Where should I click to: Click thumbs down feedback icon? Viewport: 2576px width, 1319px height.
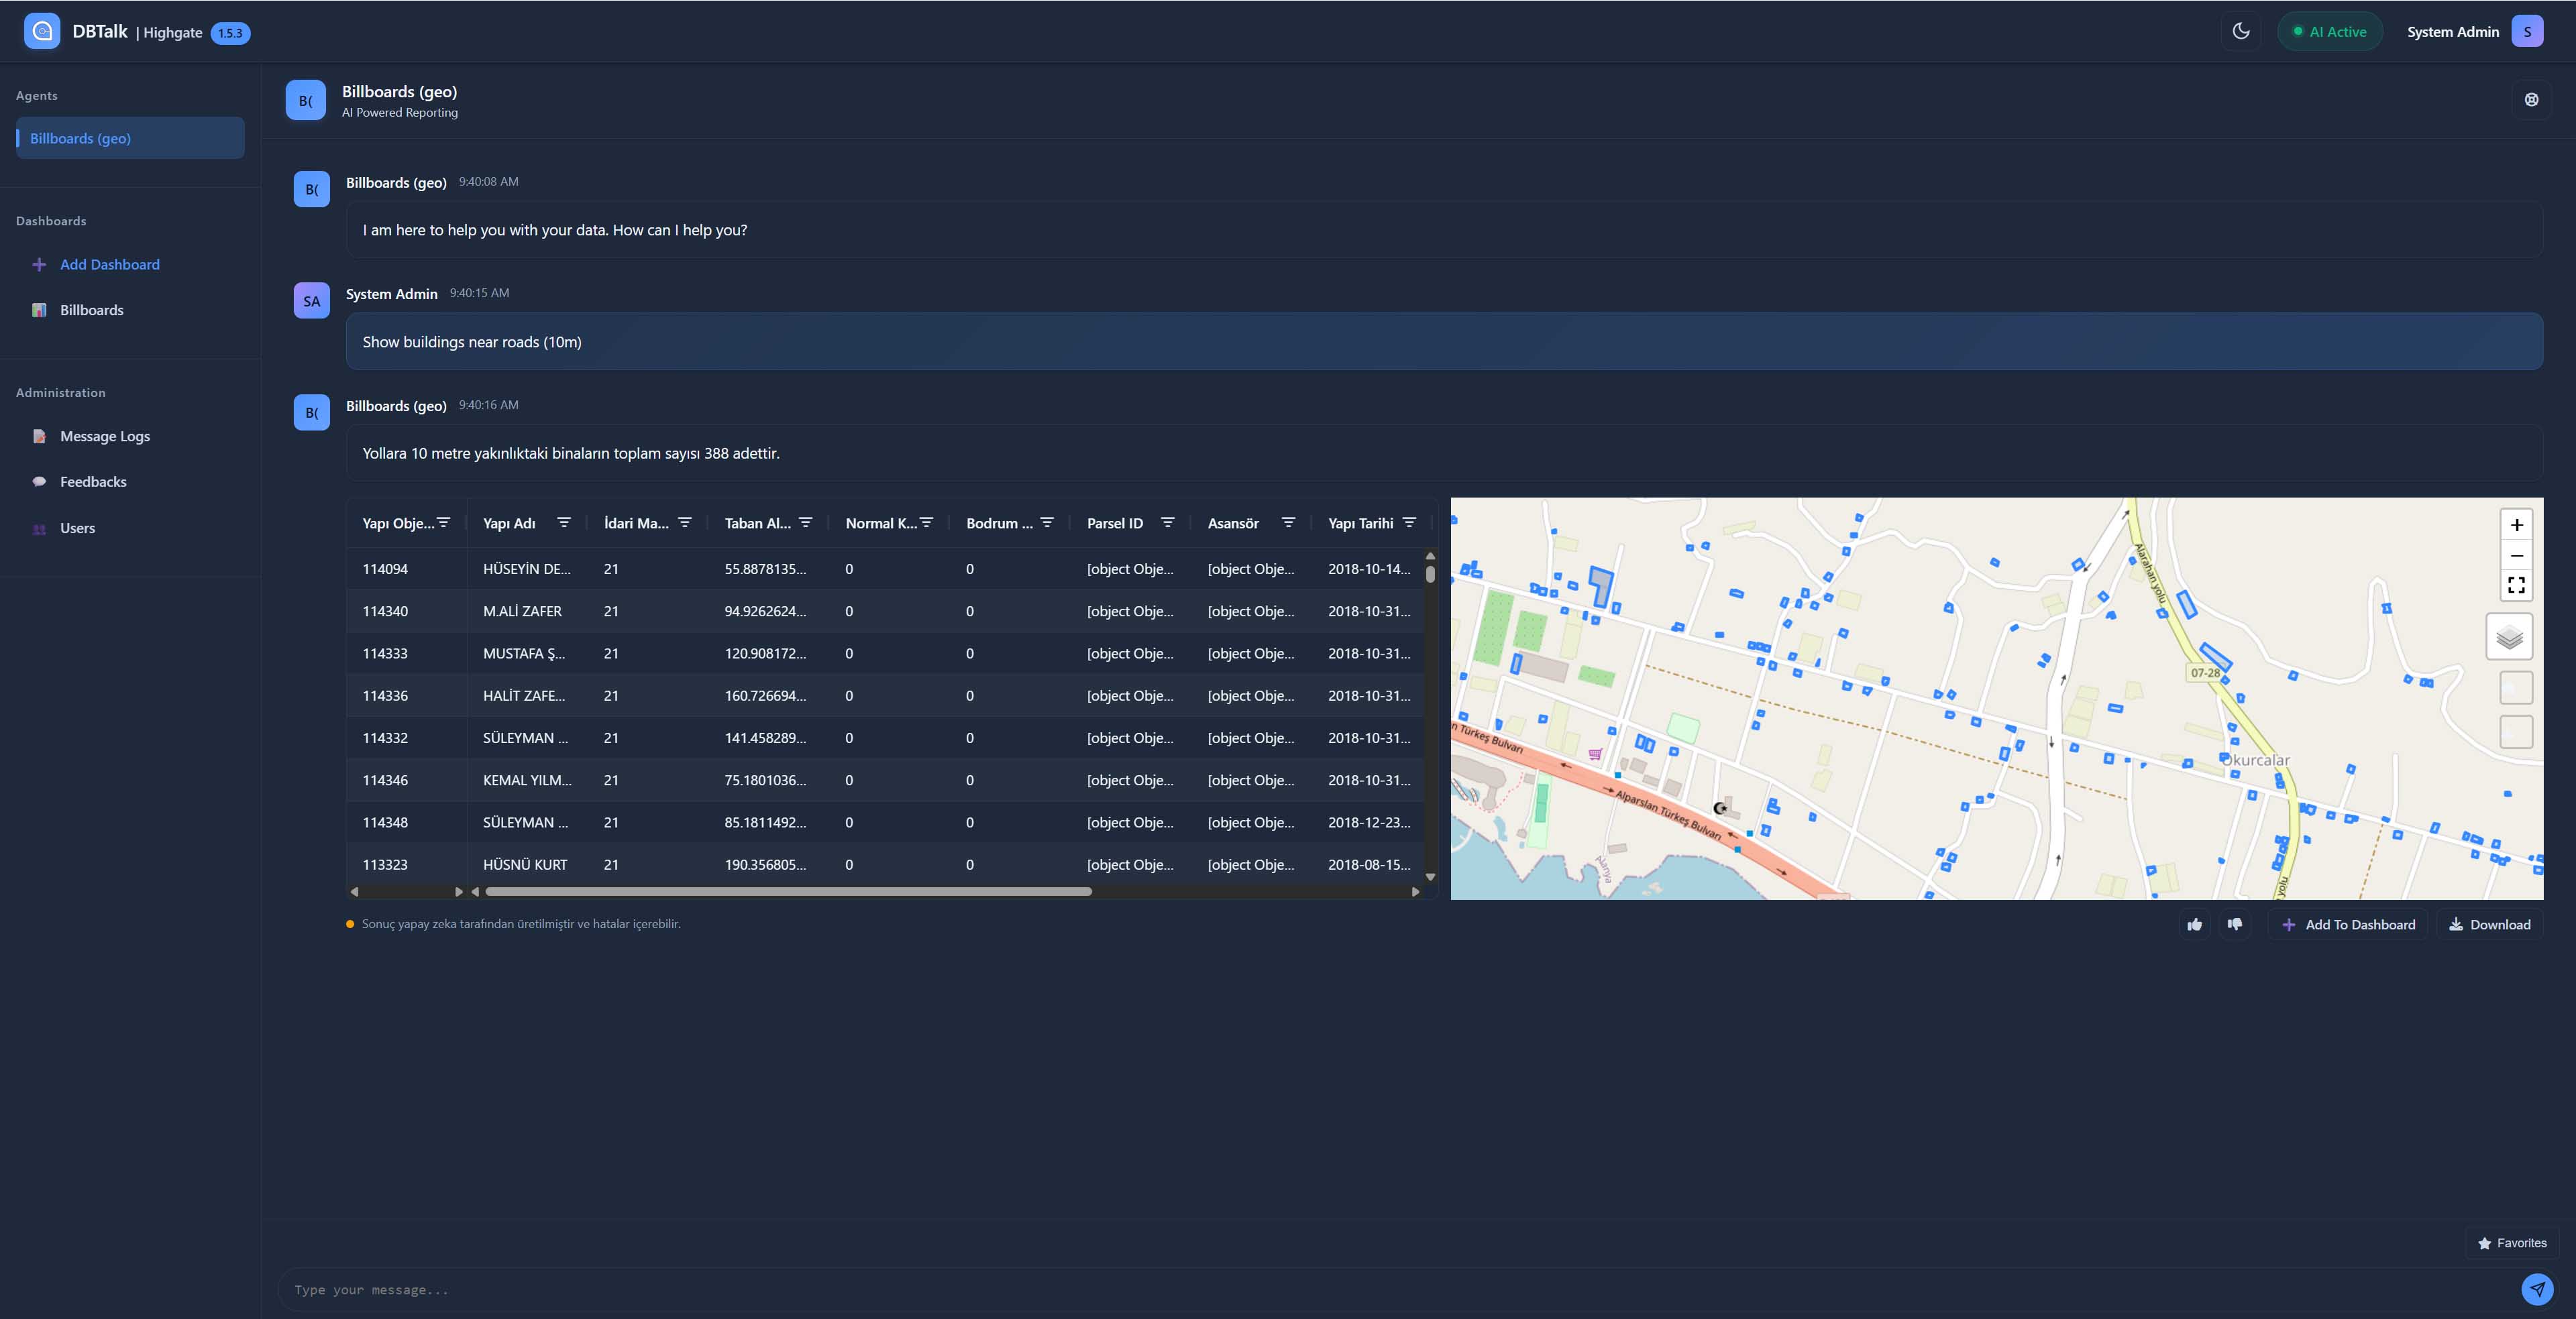click(x=2234, y=924)
